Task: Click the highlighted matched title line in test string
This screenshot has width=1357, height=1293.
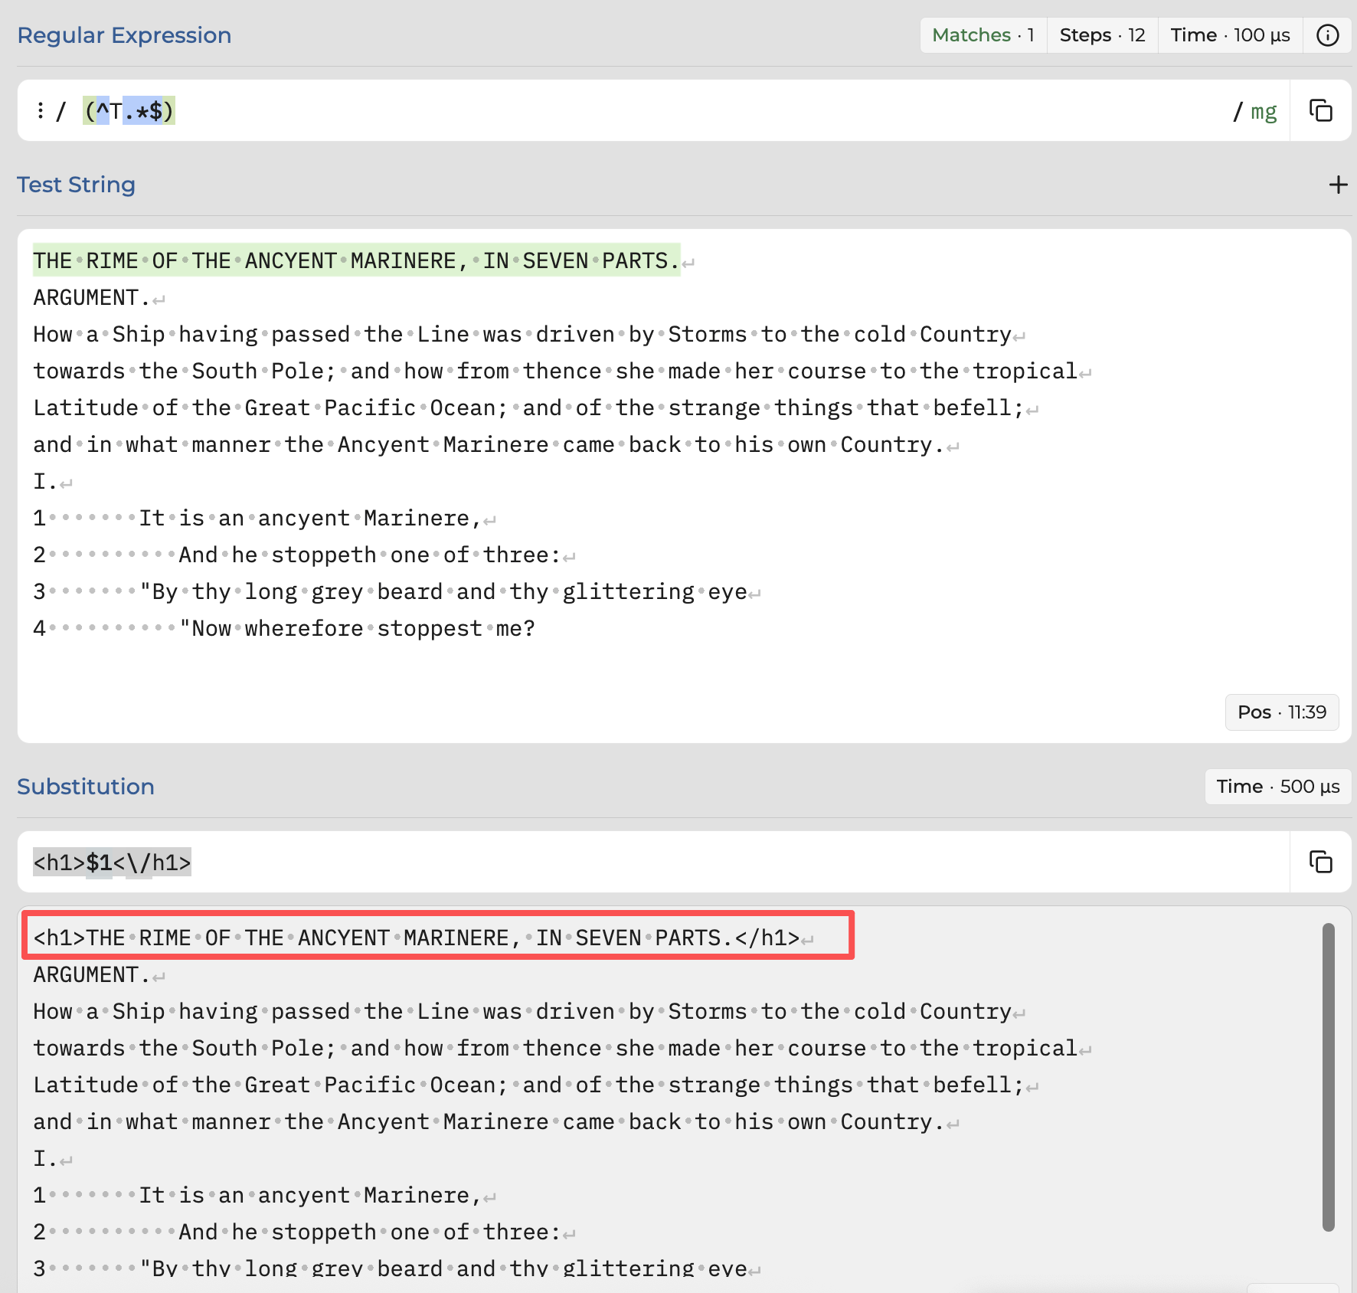Action: click(356, 261)
